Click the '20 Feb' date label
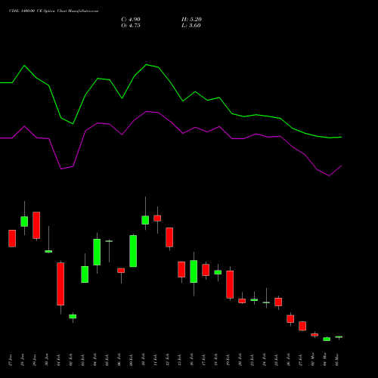378x378 pixels. point(240,360)
